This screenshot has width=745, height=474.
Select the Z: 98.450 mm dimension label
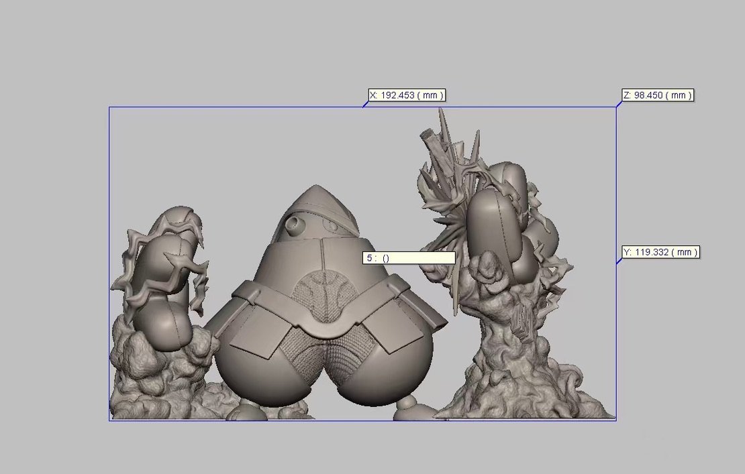tap(657, 95)
